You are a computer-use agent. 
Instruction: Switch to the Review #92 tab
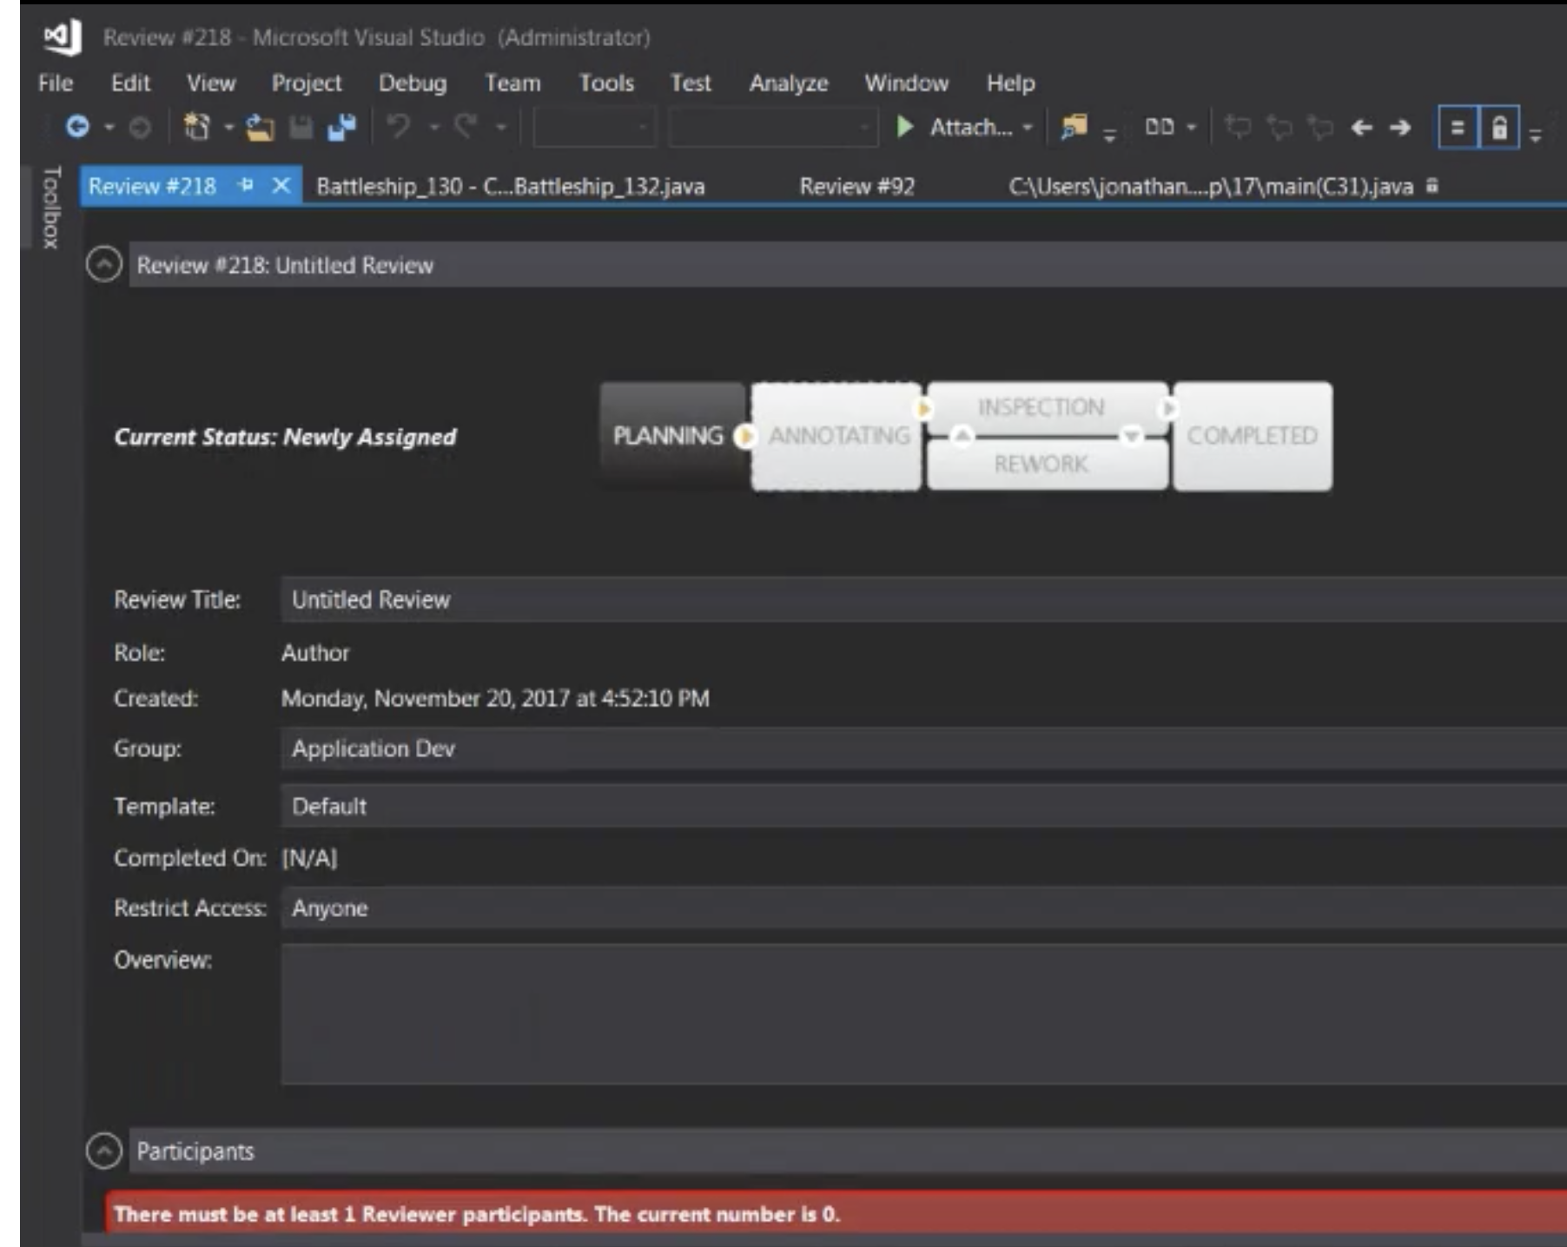(857, 187)
